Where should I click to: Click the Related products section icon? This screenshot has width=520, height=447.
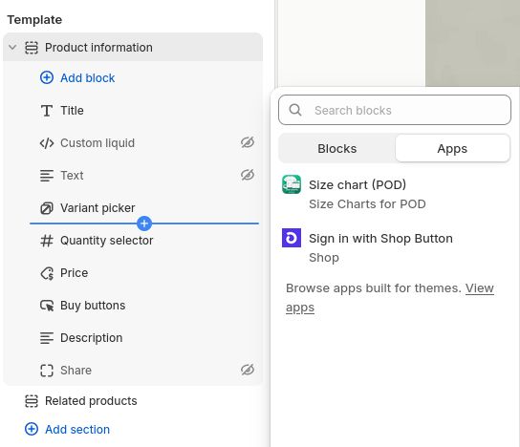(32, 401)
